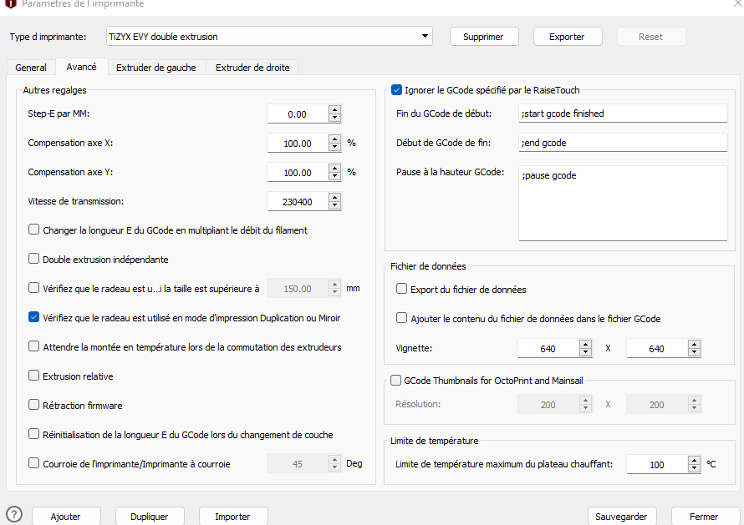Click the Vignette width 640 field

548,349
